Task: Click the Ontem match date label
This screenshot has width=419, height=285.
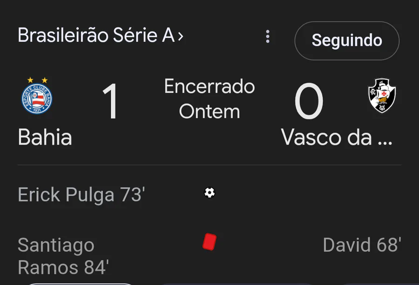Action: pyautogui.click(x=209, y=112)
